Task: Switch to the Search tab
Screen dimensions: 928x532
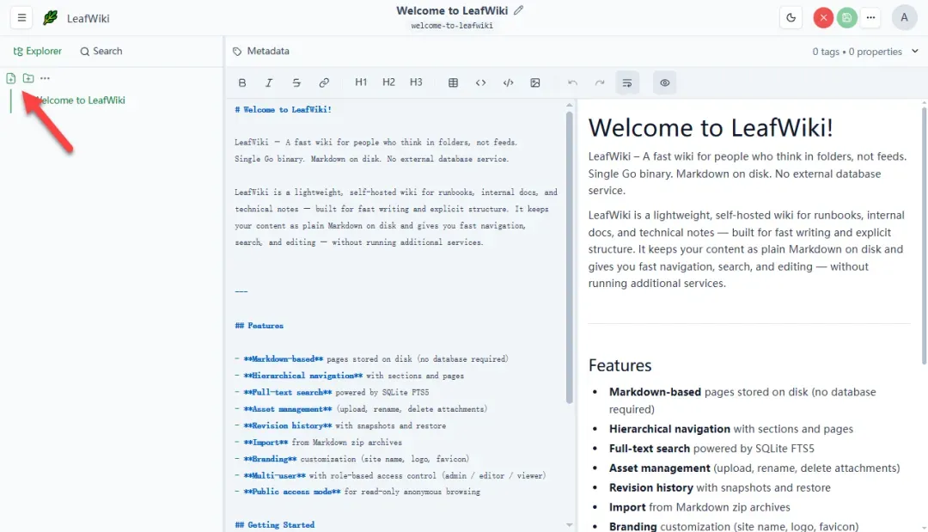Action: (x=101, y=52)
